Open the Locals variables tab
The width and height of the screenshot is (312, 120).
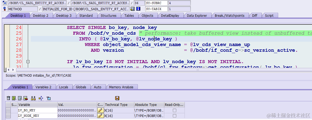tap(64, 87)
